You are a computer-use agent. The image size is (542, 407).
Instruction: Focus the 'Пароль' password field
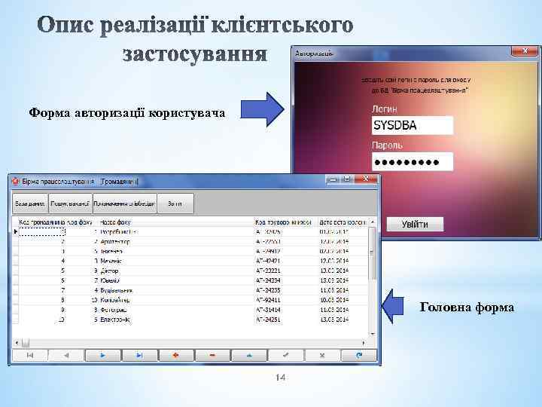pyautogui.click(x=413, y=161)
